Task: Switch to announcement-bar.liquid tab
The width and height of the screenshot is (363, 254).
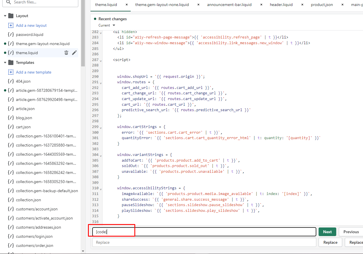Action: (229, 5)
